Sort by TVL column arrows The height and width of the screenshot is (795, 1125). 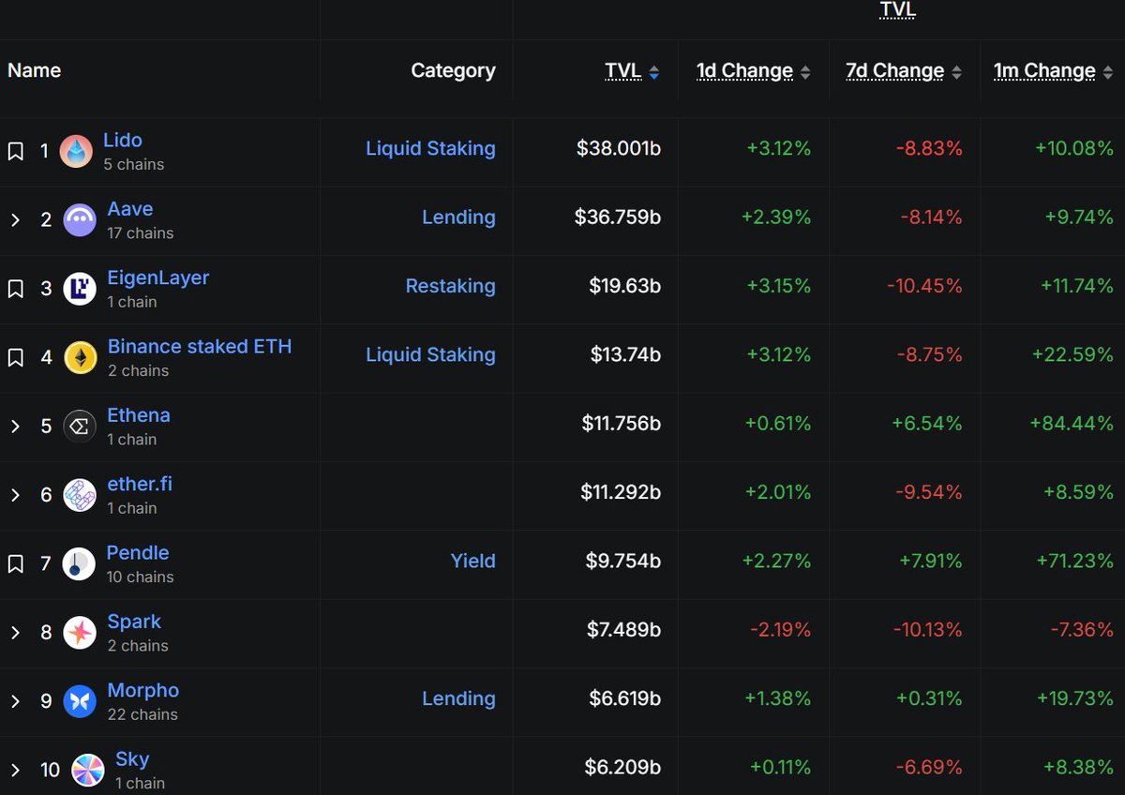(x=654, y=72)
